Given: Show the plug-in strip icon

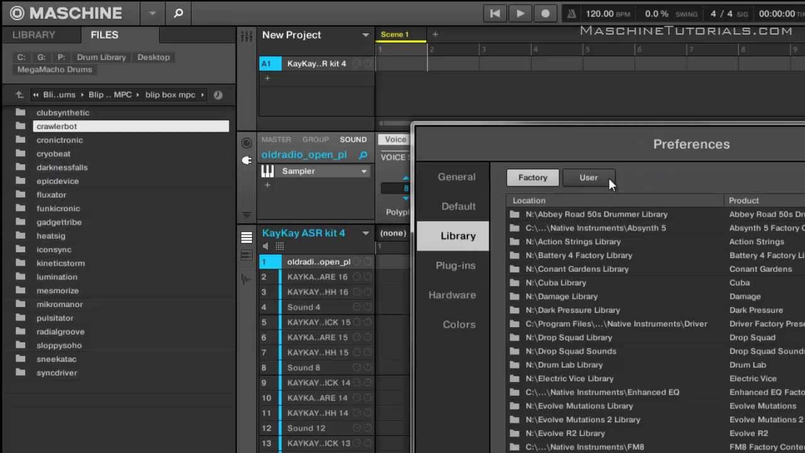Looking at the screenshot, I should [x=247, y=160].
